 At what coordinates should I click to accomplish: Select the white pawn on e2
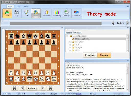(36, 73)
